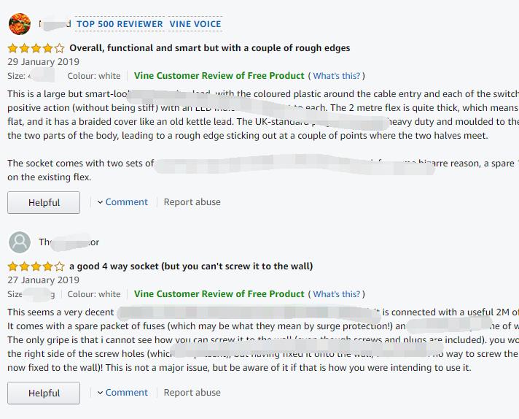Click the star rating on the second review
This screenshot has height=419, width=519.
(x=36, y=266)
